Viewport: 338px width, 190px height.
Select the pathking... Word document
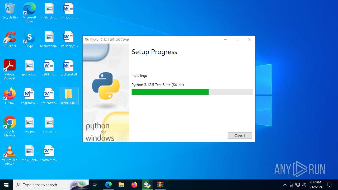[49, 68]
